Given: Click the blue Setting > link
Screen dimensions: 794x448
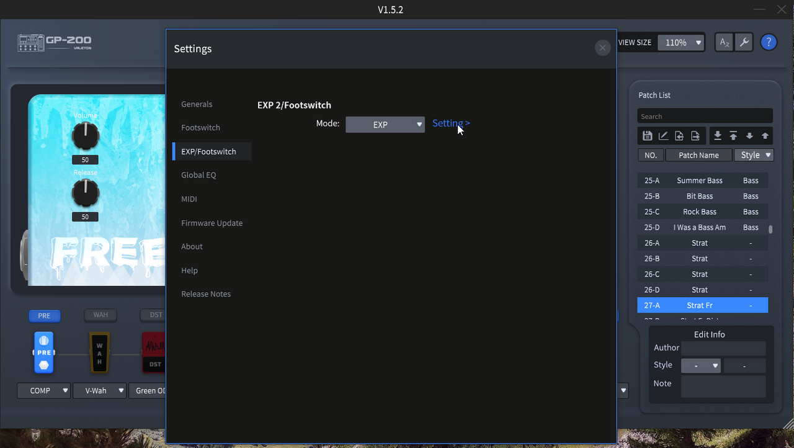Looking at the screenshot, I should coord(451,123).
